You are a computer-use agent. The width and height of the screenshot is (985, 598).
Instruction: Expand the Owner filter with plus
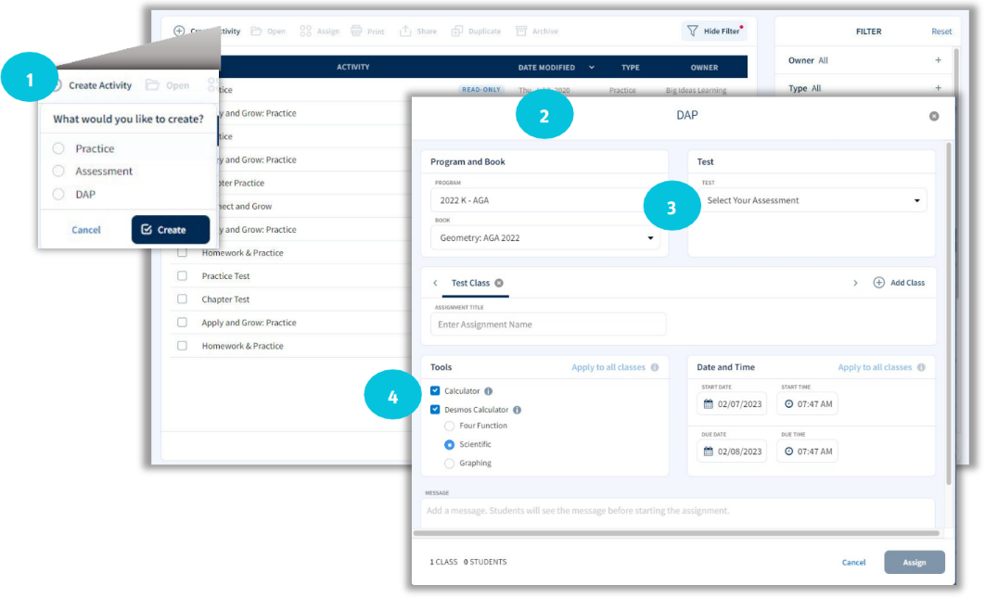click(x=938, y=60)
